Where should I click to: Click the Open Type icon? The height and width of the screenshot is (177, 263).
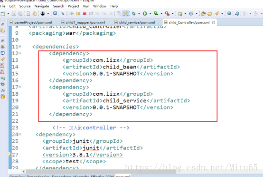(203, 14)
